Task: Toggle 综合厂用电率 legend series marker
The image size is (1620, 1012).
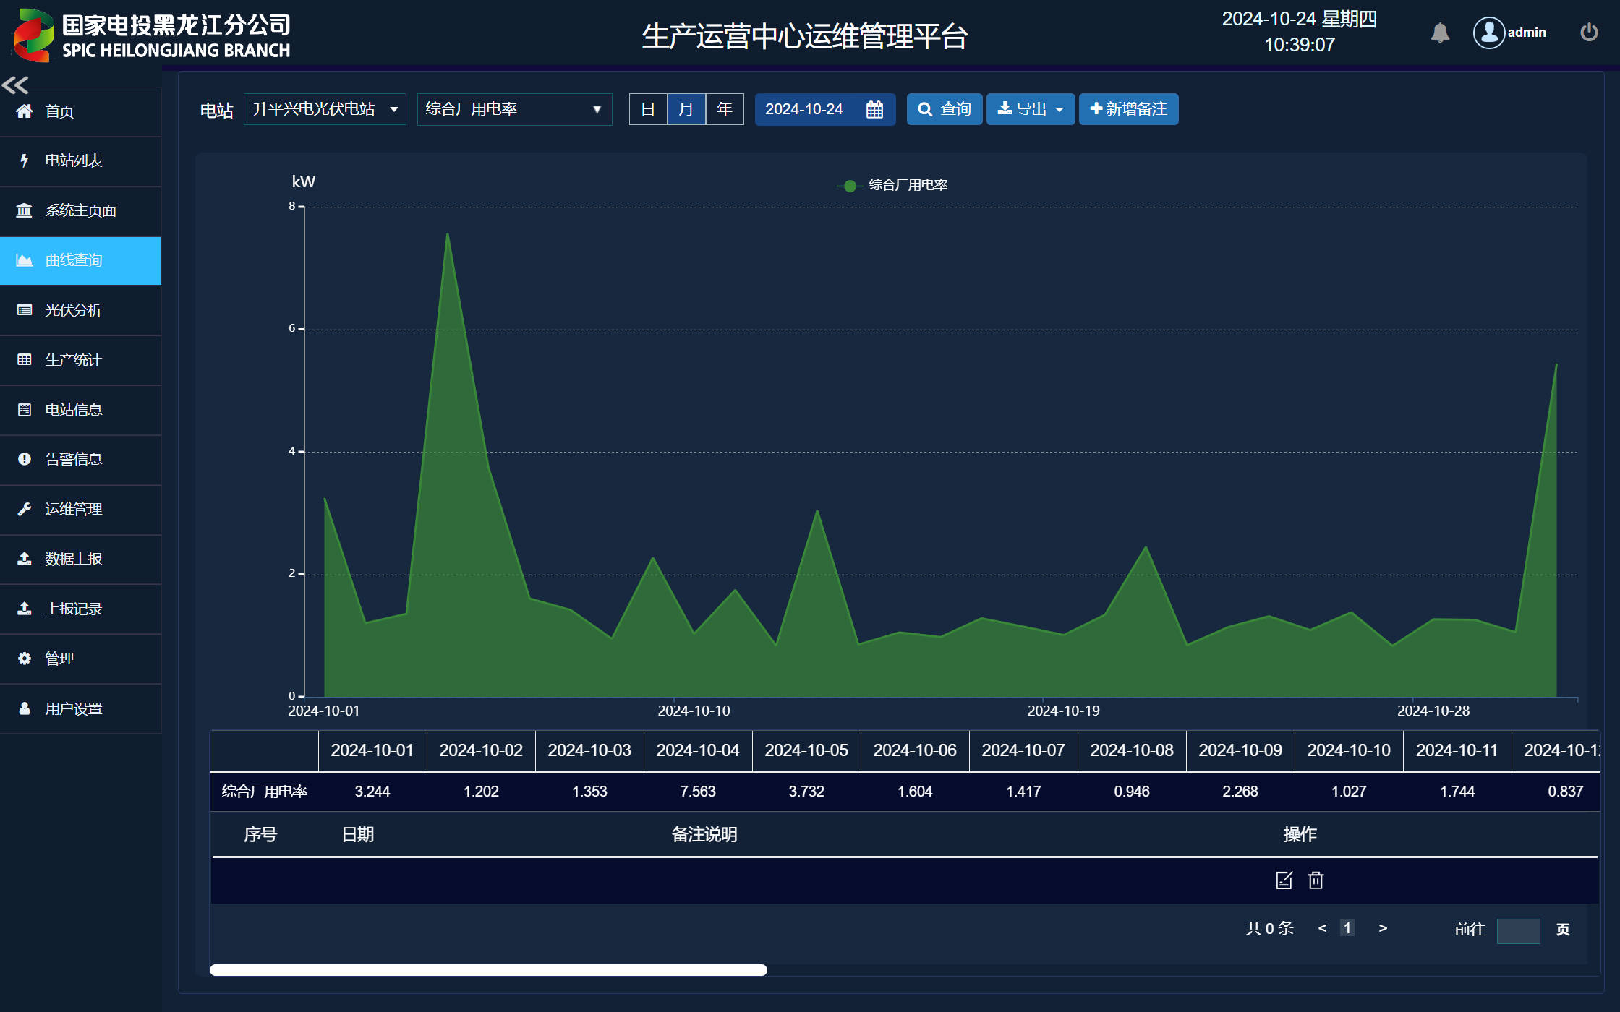Action: (x=850, y=186)
